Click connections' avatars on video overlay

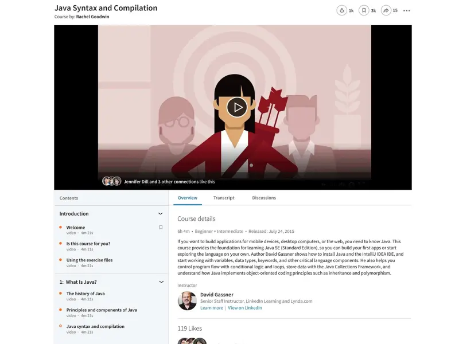(x=111, y=181)
